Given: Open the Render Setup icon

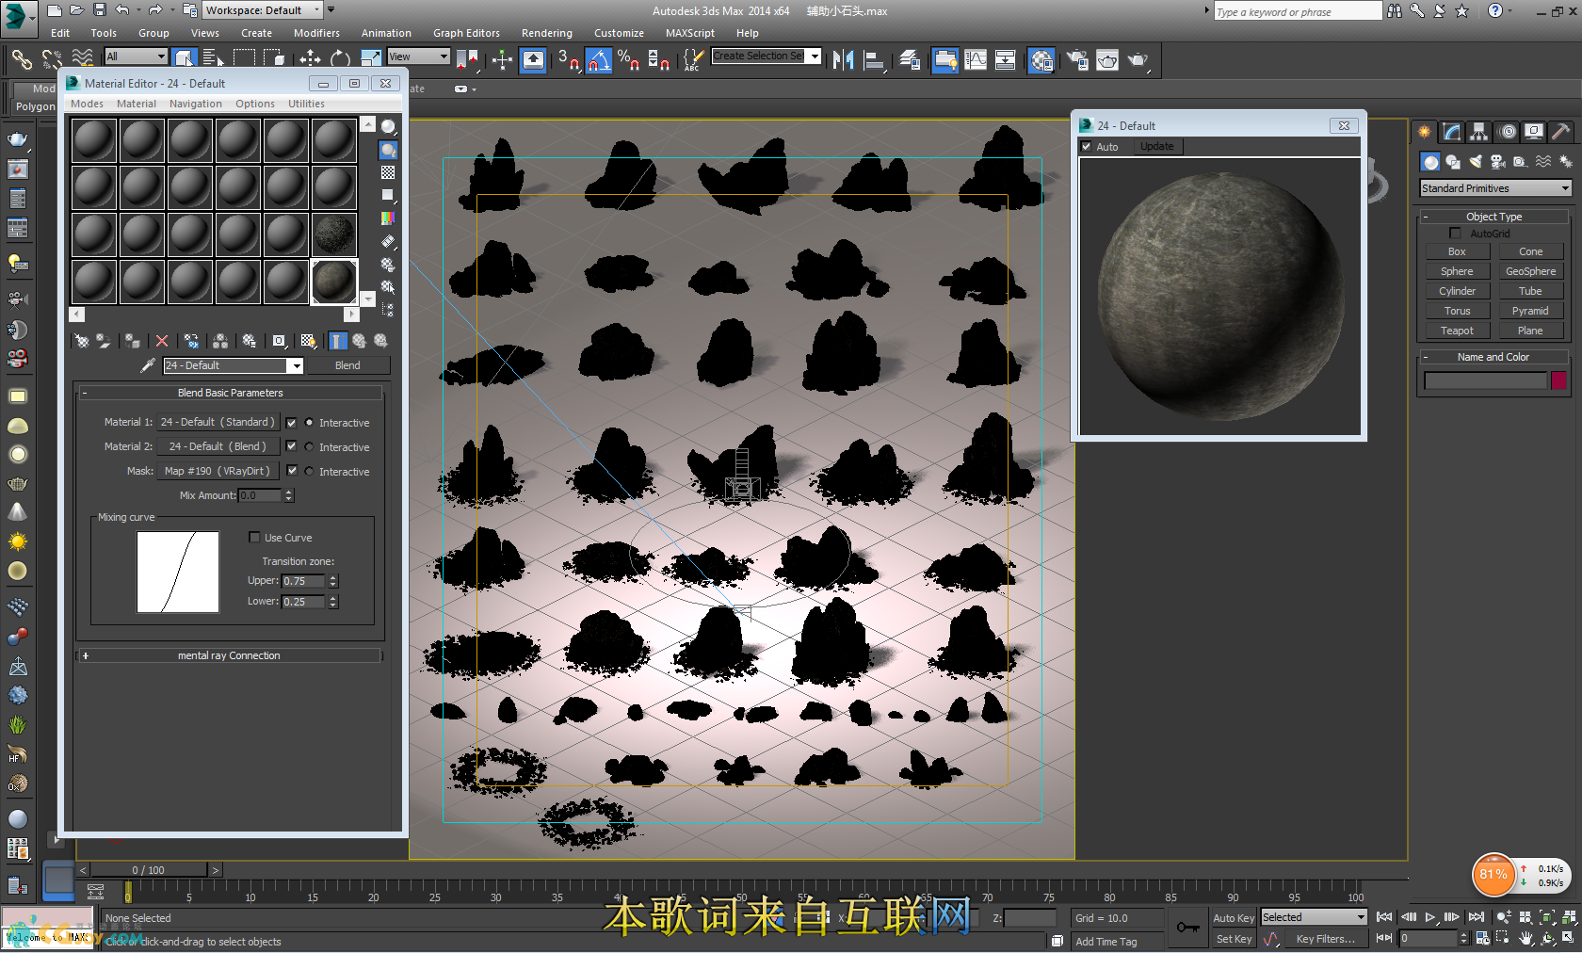Looking at the screenshot, I should coord(1077,60).
